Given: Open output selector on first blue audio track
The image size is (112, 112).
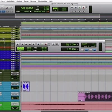Looking at the screenshot, I should pos(15,85).
